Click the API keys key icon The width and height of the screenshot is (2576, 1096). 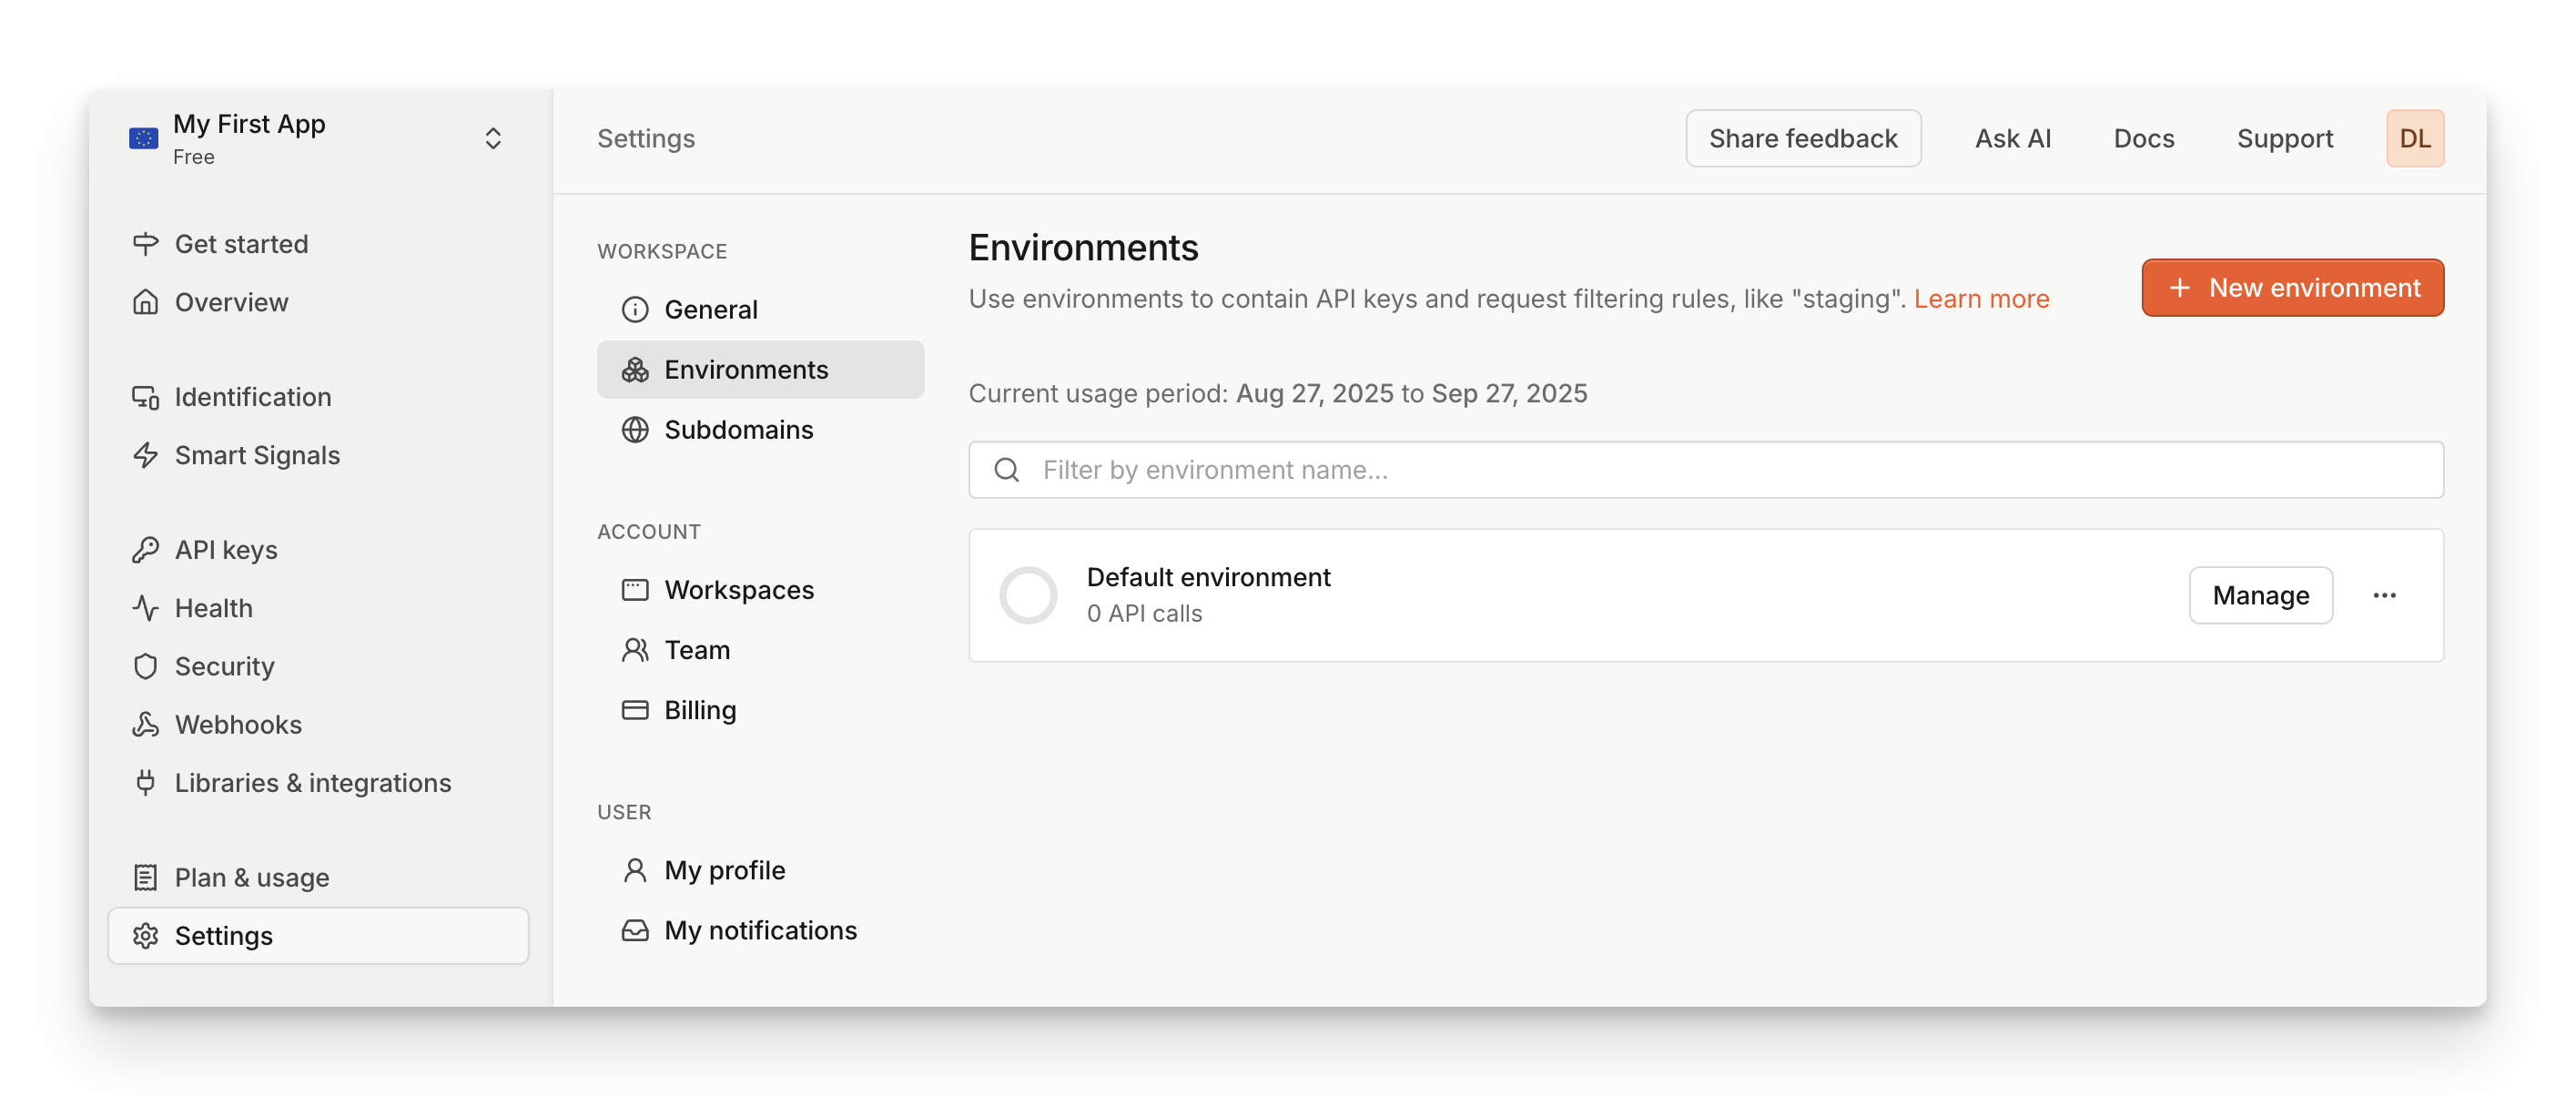(146, 550)
